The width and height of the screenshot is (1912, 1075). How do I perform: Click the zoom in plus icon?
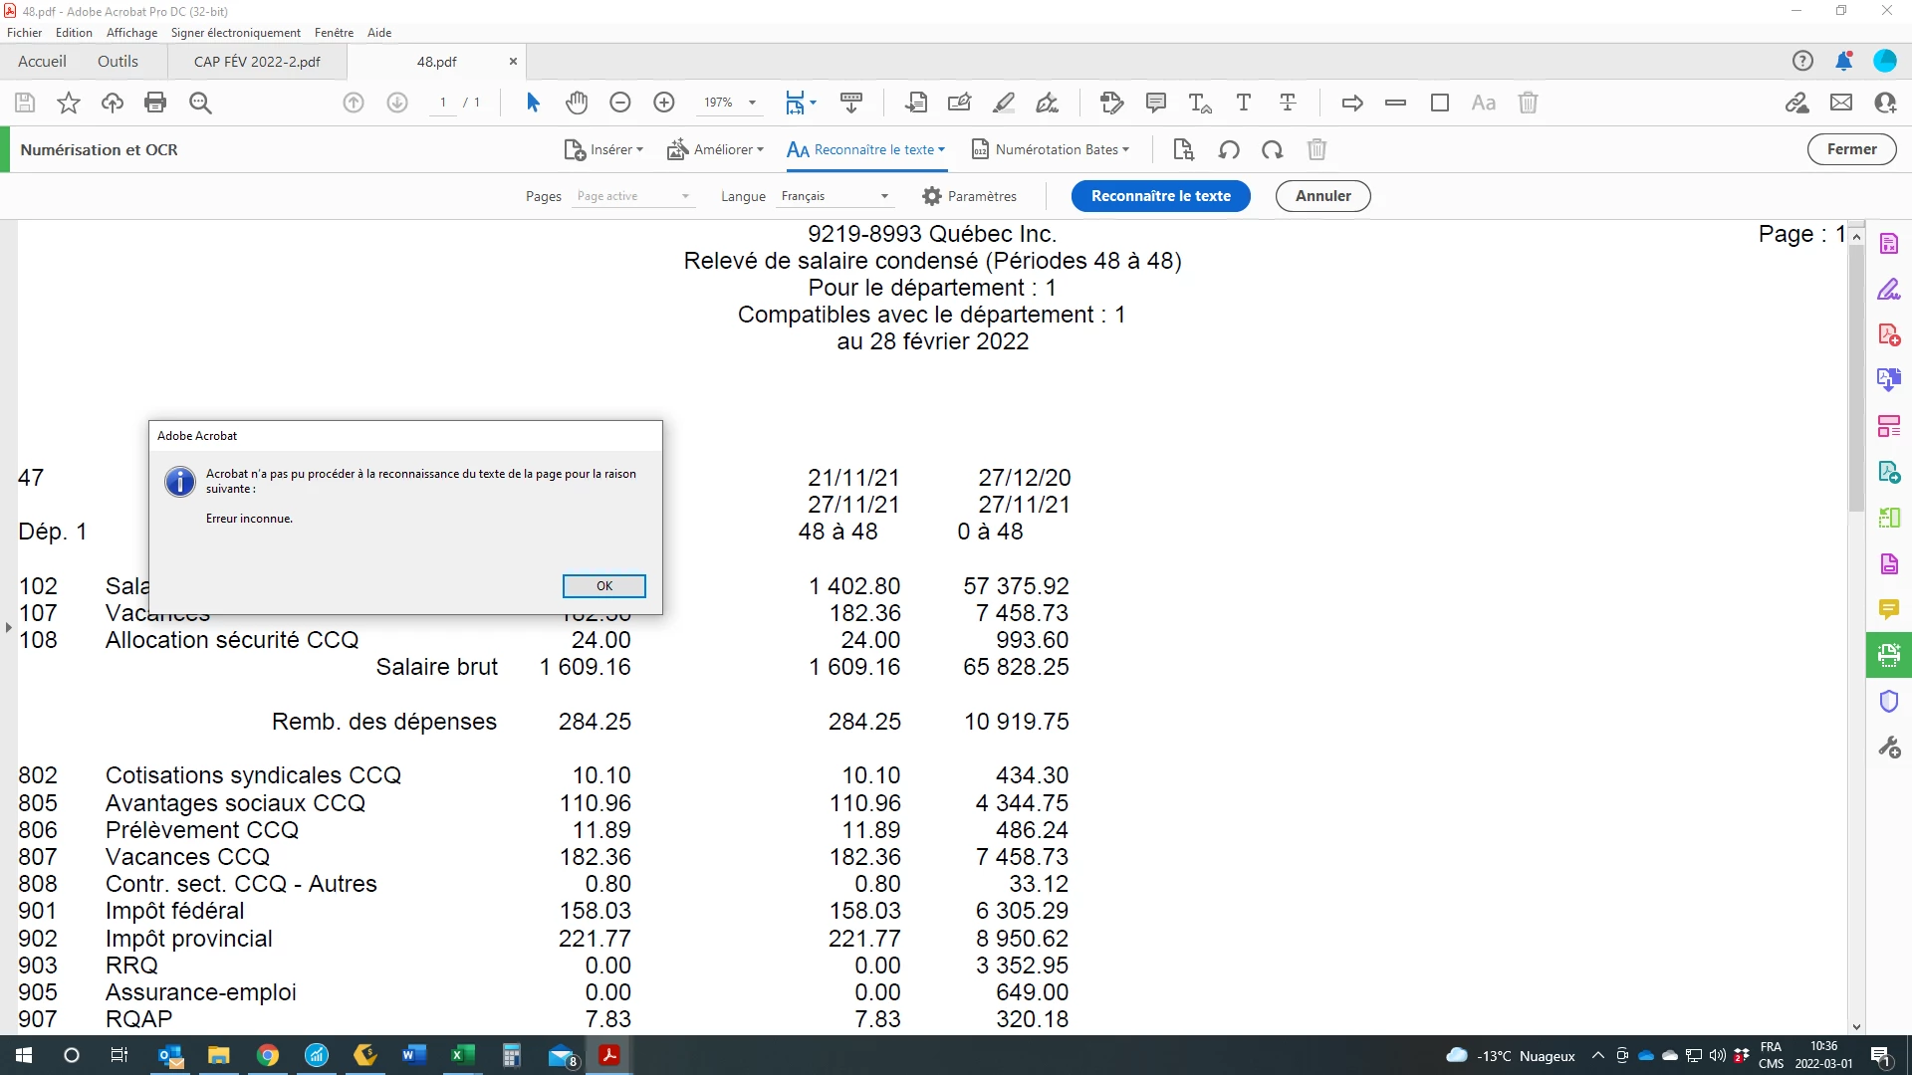tap(664, 103)
